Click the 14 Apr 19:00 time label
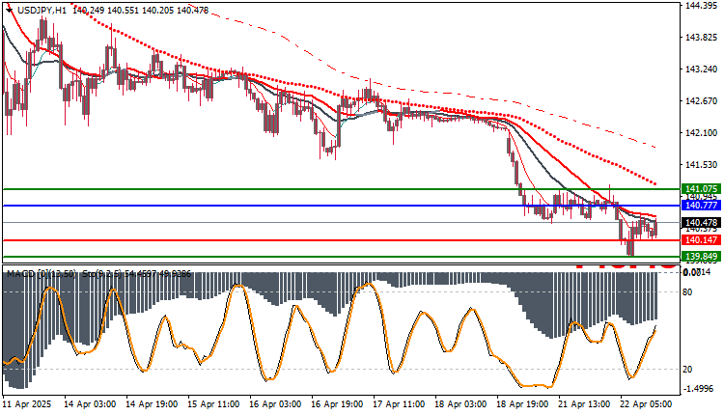 click(x=152, y=404)
